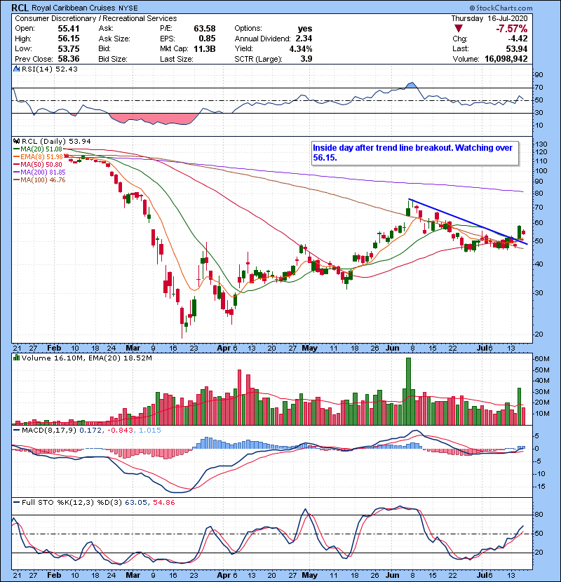Screen dimensions: 561x582
Task: Click the 60M mark on volume axis
Action: coord(541,358)
